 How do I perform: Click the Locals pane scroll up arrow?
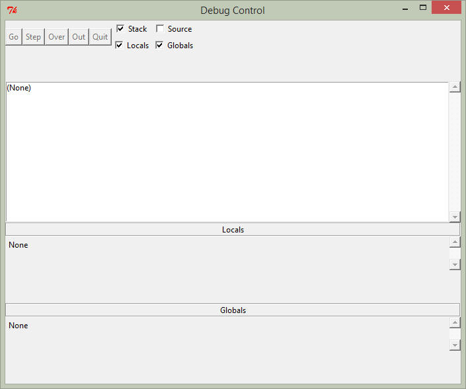[455, 242]
